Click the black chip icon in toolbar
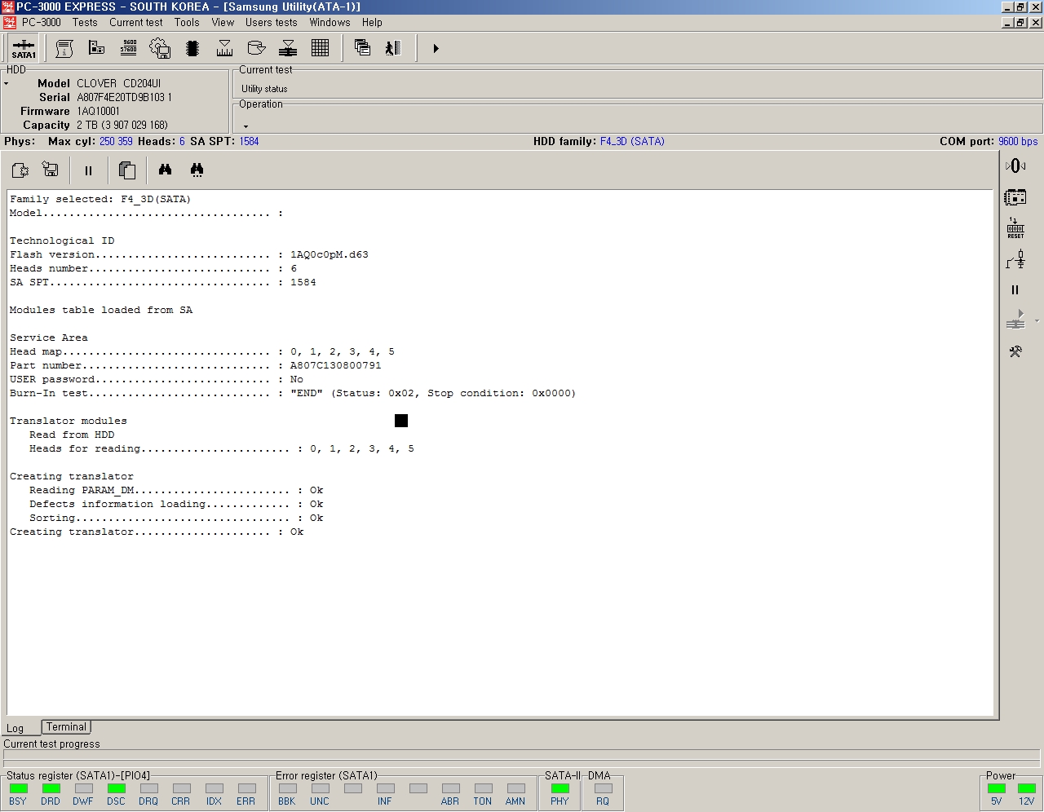The width and height of the screenshot is (1044, 812). coord(192,48)
